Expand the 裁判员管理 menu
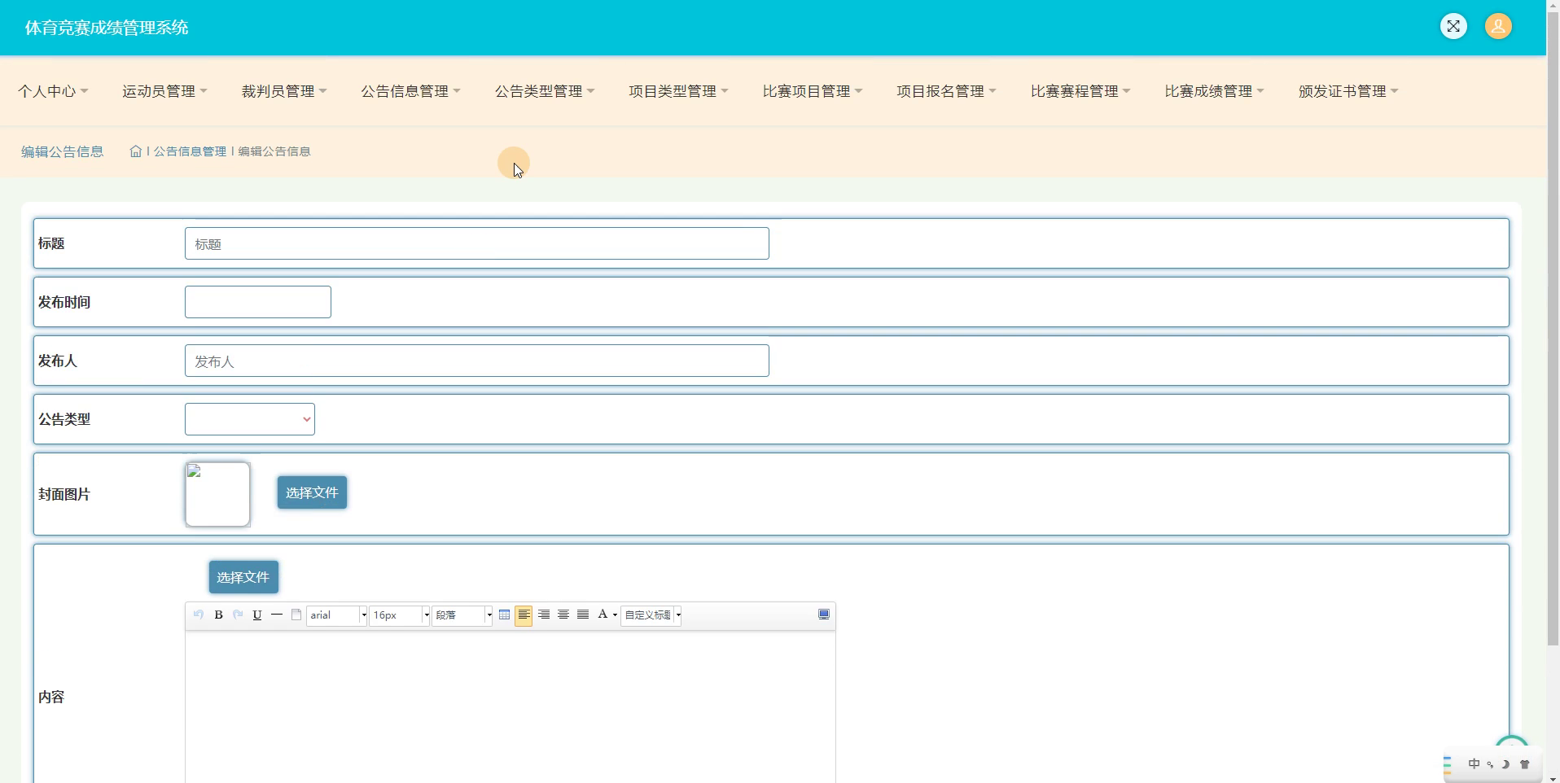 pos(284,91)
